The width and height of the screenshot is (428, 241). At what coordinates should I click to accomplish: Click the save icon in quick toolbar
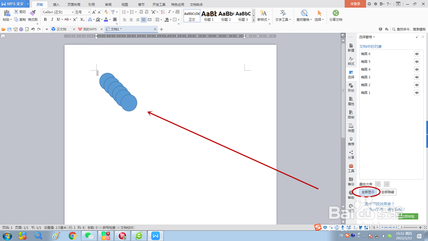(x=9, y=29)
